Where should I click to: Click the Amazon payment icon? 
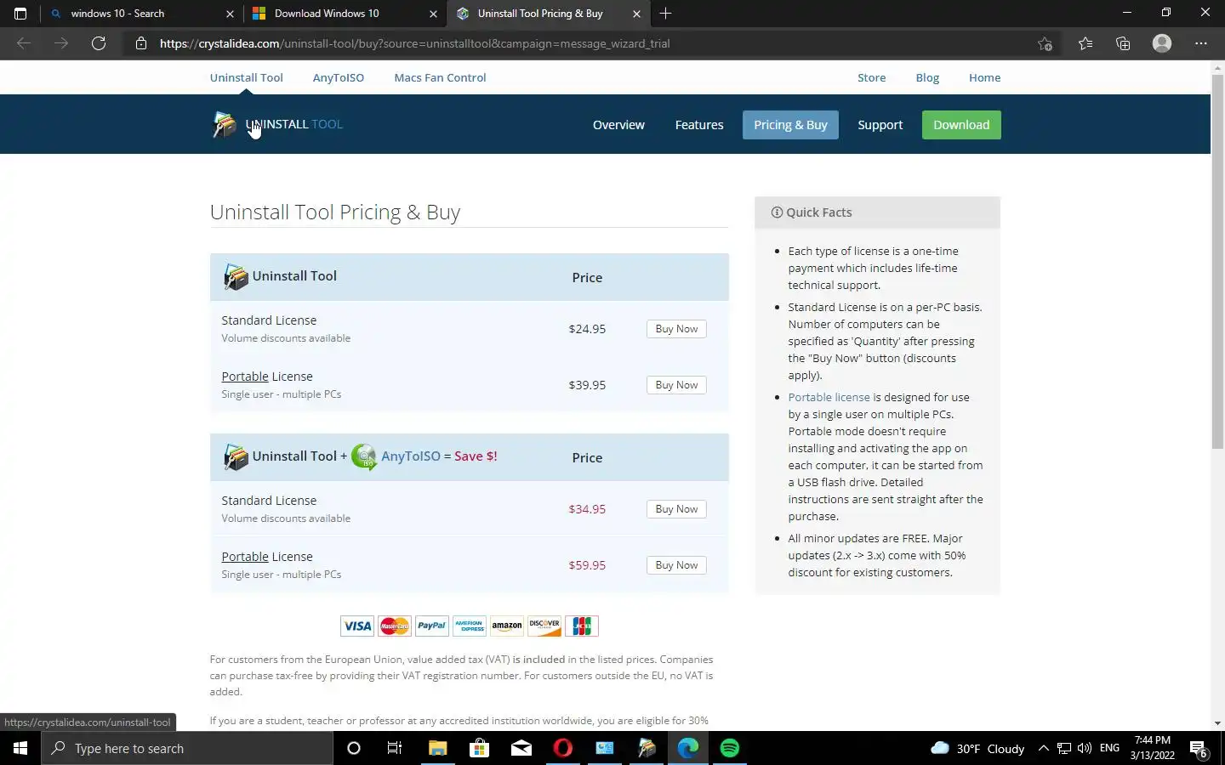click(x=507, y=626)
